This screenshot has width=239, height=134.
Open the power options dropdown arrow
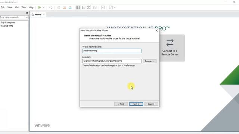[x=44, y=7]
